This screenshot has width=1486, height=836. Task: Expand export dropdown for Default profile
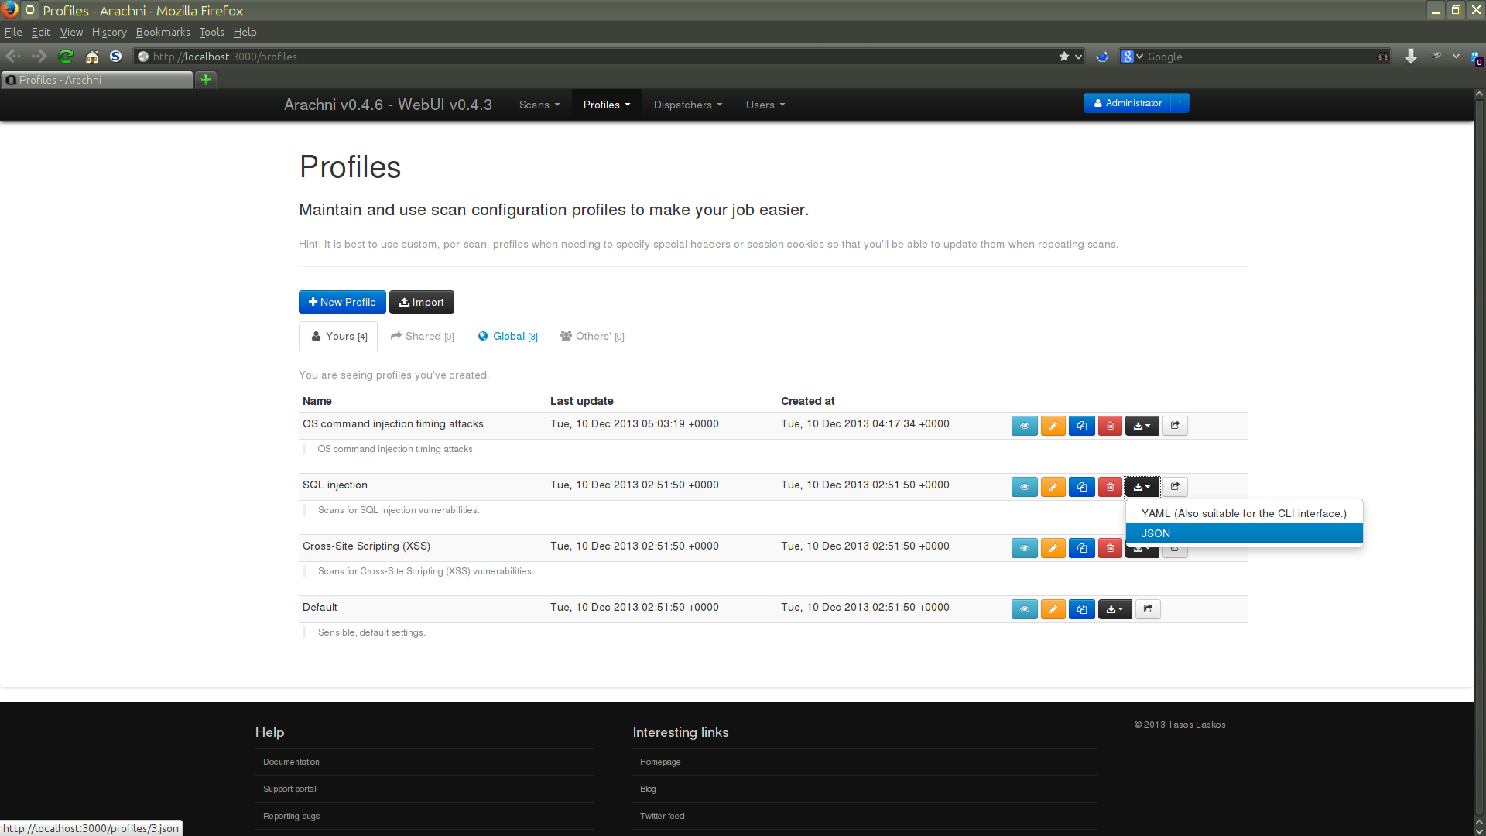click(1114, 609)
